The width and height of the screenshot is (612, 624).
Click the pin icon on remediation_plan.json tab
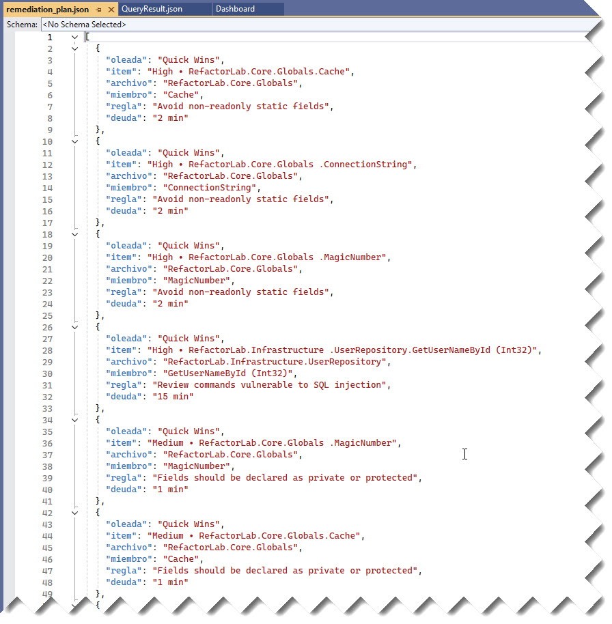(99, 10)
